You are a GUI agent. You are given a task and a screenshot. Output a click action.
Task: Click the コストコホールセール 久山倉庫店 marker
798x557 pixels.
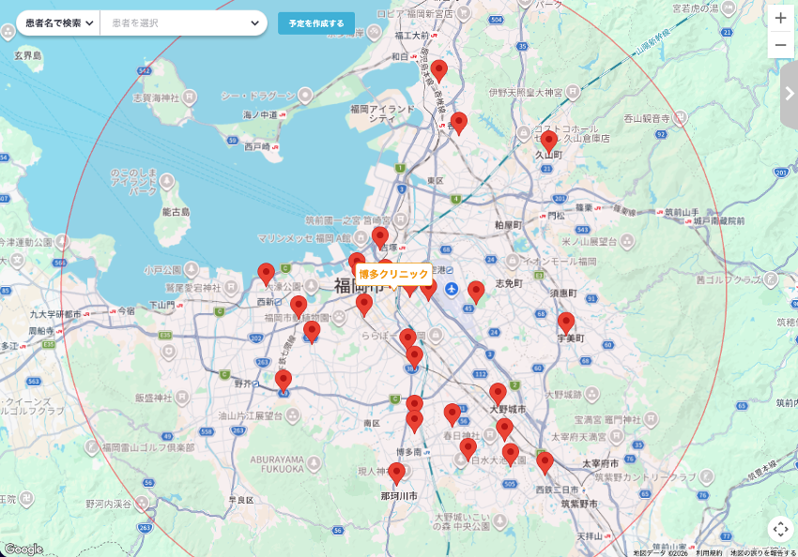point(524,133)
